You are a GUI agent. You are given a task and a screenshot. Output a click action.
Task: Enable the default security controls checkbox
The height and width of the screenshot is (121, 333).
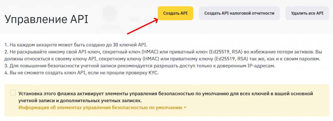point(13,93)
